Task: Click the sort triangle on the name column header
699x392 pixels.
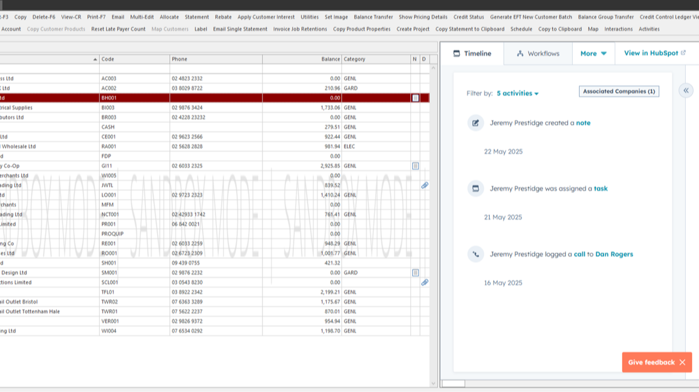Action: coord(94,59)
